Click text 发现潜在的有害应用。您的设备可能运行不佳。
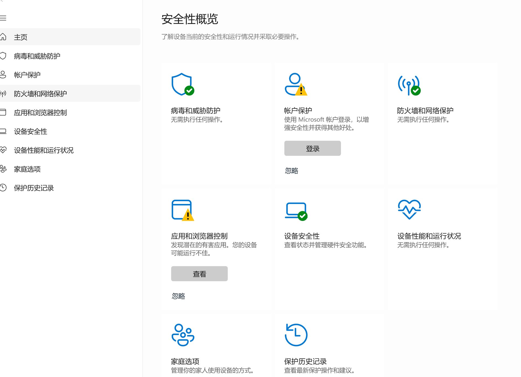Screen dimensions: 521x377 214,249
